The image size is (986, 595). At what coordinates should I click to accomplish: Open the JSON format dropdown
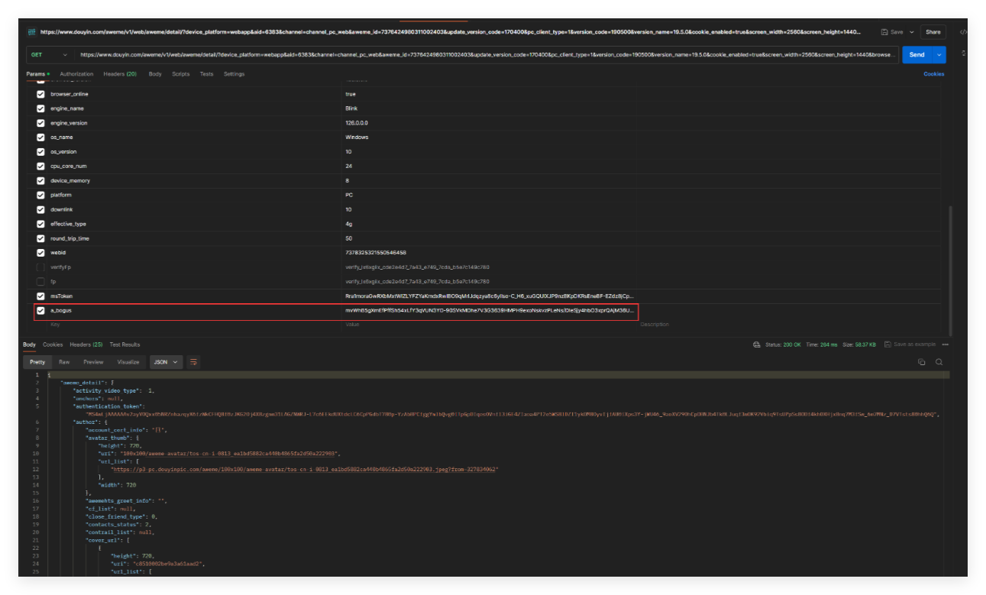pyautogui.click(x=167, y=362)
